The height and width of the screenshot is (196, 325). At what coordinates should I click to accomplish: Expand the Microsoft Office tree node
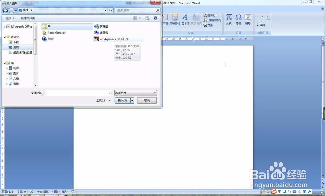[x=5, y=27]
